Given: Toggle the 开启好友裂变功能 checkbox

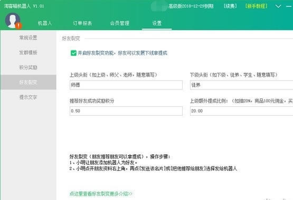Looking at the screenshot, I should point(73,53).
